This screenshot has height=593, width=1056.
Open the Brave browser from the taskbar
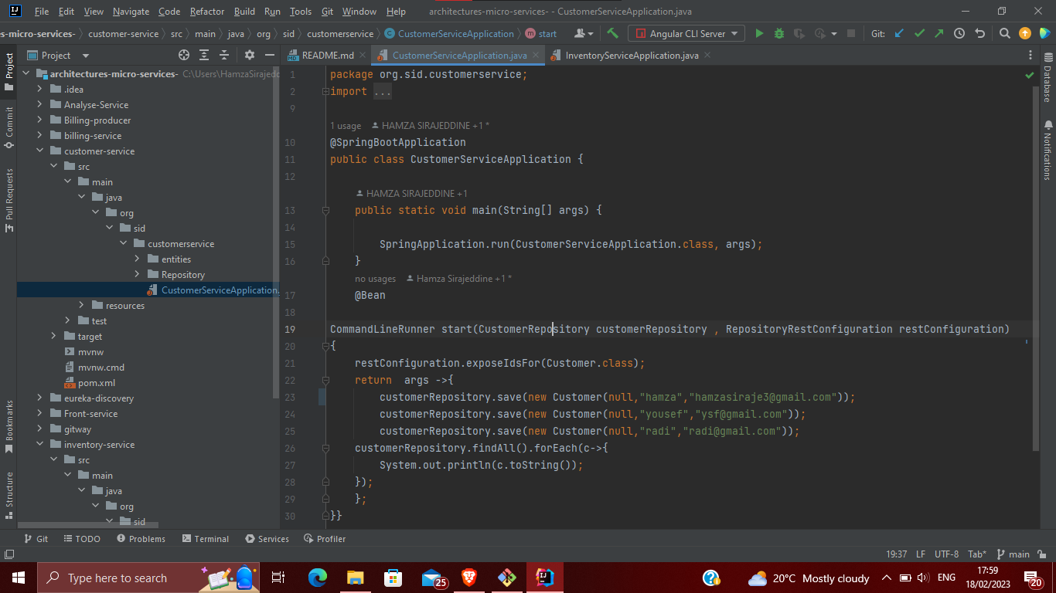(469, 578)
